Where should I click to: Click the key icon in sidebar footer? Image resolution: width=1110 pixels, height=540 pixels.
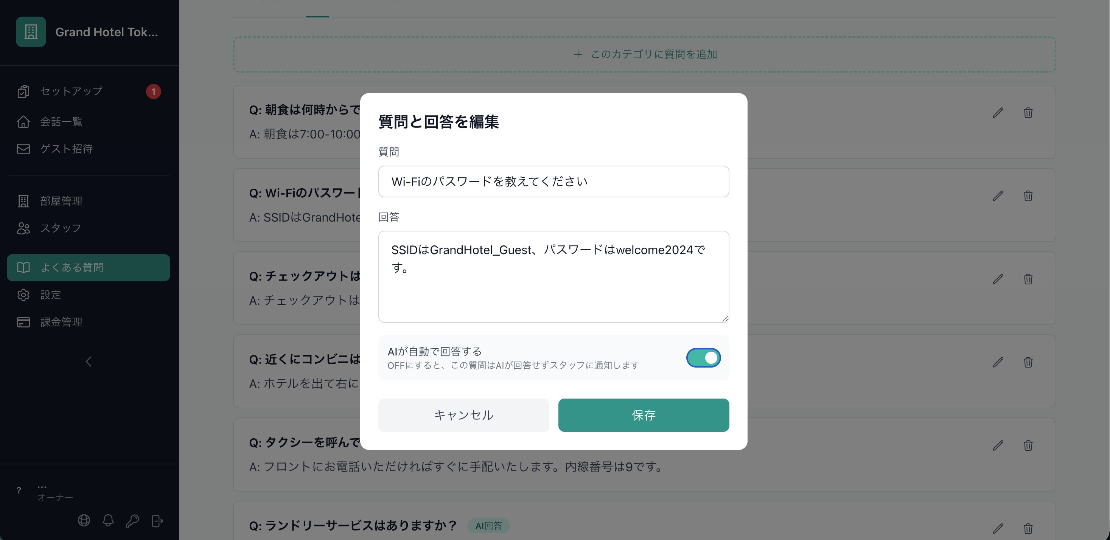[132, 521]
